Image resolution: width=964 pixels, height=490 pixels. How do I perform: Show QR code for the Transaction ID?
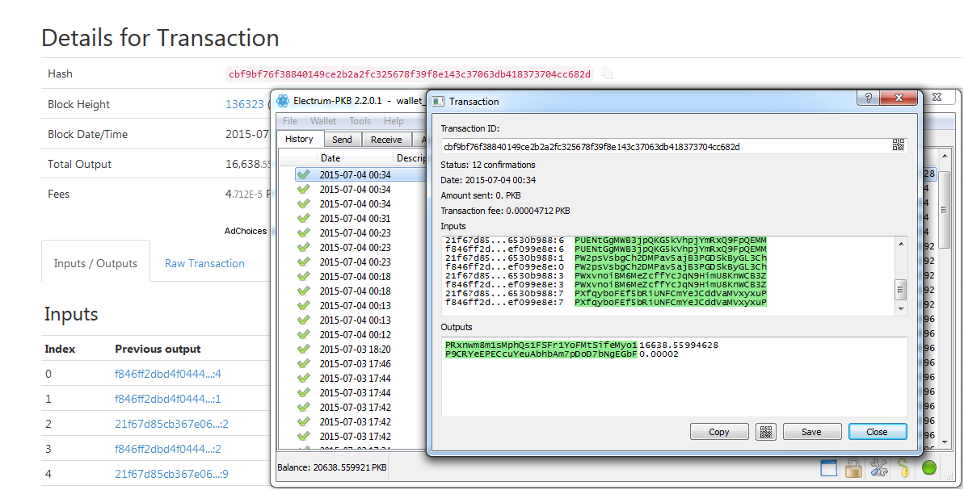(x=898, y=145)
